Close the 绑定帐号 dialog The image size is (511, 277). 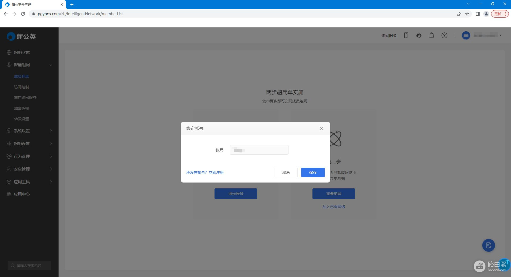[x=322, y=128]
